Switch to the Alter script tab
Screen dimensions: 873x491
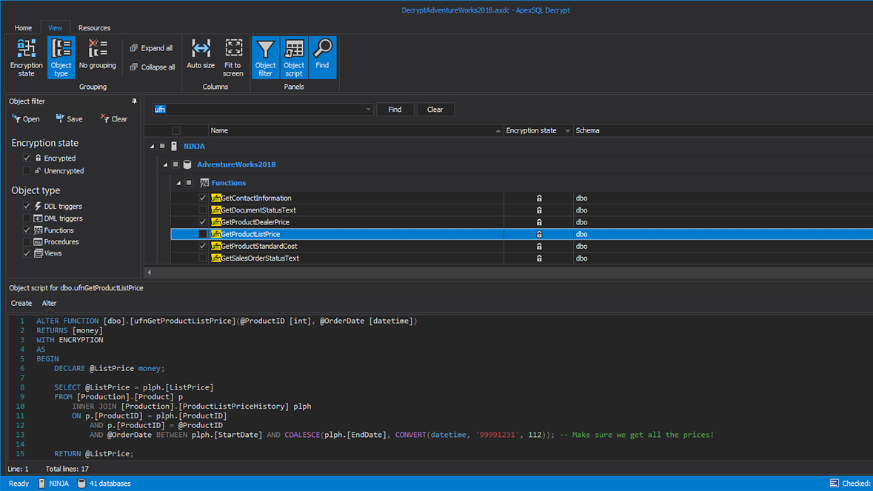click(49, 304)
